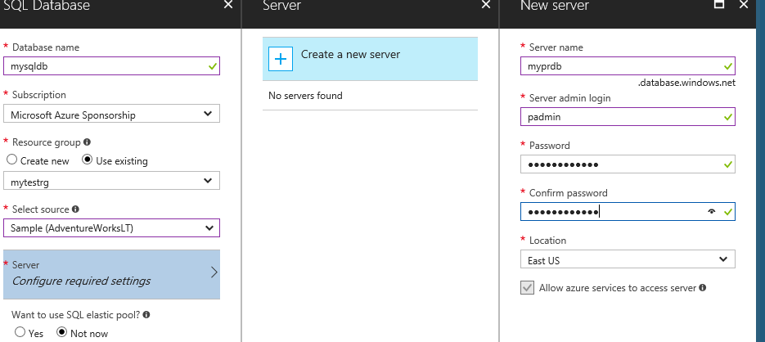
Task: Open the mytestrg resource group dropdown
Action: (x=112, y=181)
